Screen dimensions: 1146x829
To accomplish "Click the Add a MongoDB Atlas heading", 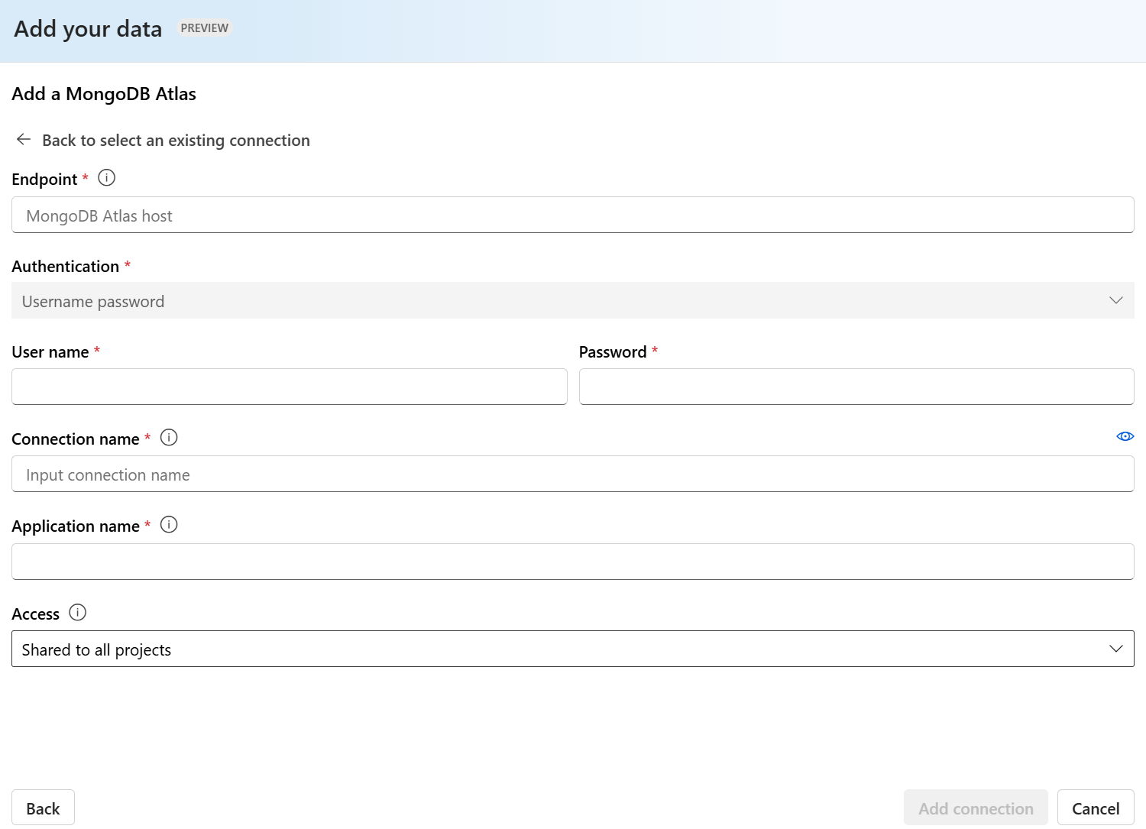I will click(x=104, y=94).
